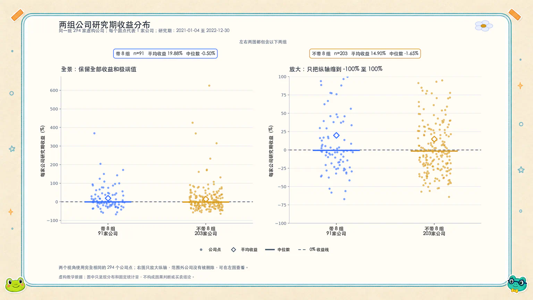533x300 pixels.
Task: Click the −50 y-axis tick label
Action: [282, 186]
